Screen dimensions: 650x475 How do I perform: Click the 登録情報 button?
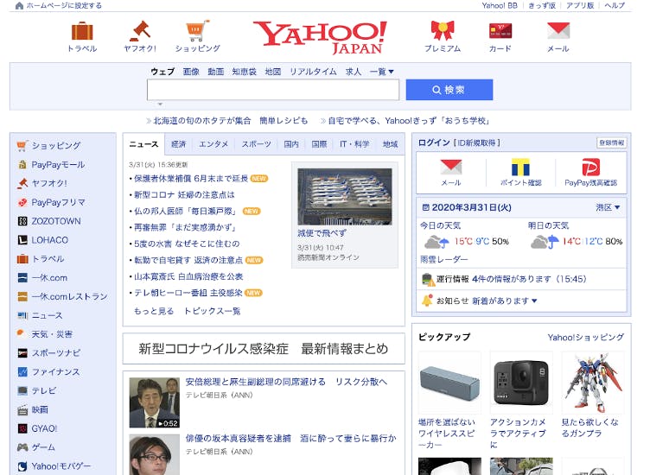[x=611, y=142]
